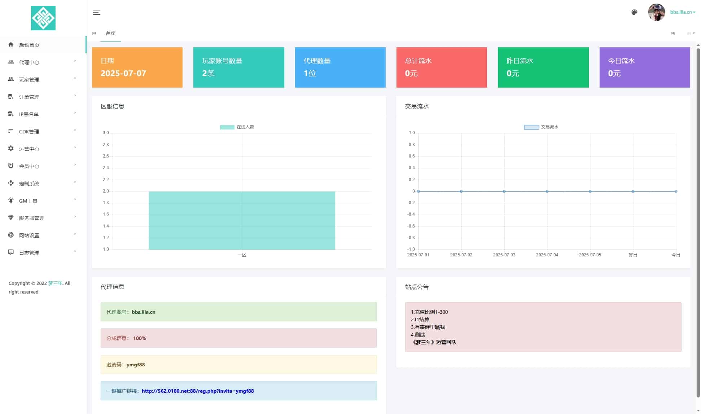Open the theme palette icon
Viewport: 701px width, 414px height.
pos(634,12)
